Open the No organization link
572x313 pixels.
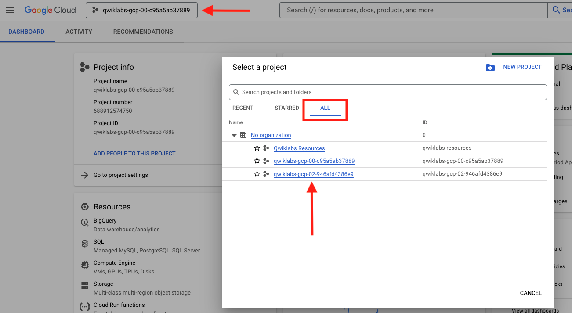pyautogui.click(x=271, y=135)
